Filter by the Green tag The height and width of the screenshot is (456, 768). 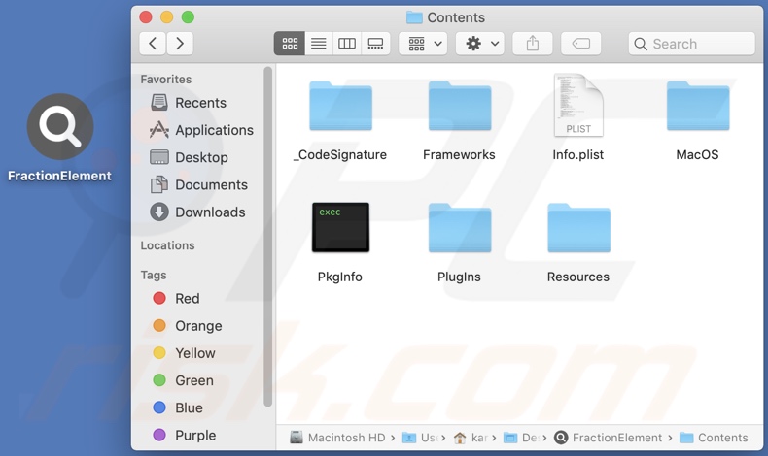tap(183, 380)
